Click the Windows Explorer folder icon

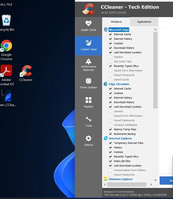pyautogui.click(x=105, y=179)
